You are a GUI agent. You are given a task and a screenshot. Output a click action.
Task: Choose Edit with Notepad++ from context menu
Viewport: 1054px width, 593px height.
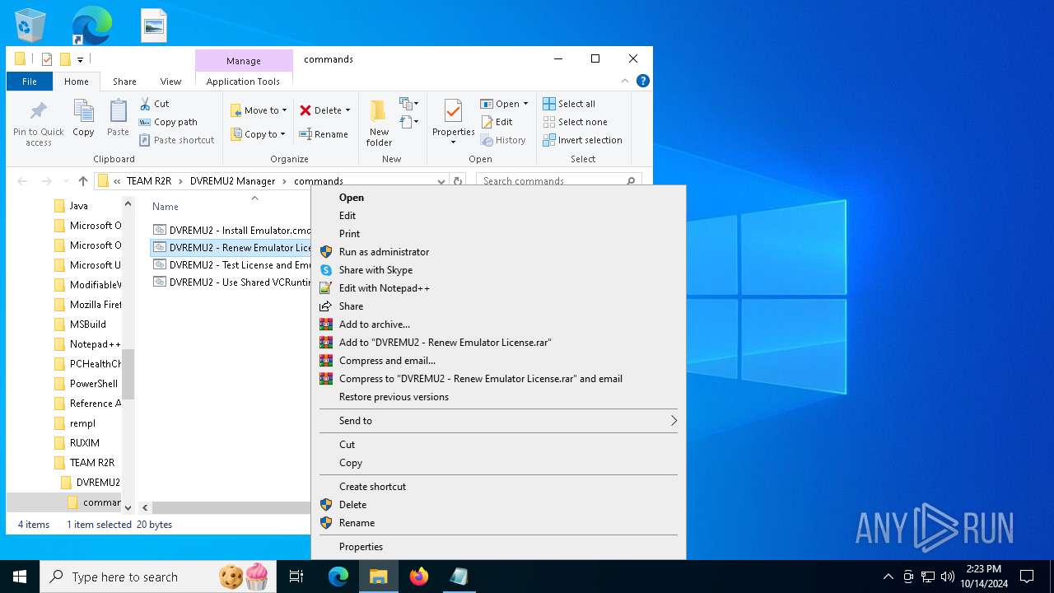coord(498,288)
